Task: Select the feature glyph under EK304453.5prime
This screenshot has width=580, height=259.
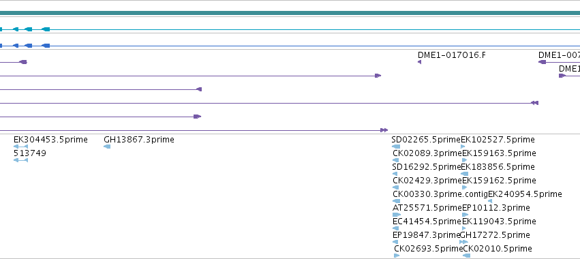Action: tap(20, 147)
